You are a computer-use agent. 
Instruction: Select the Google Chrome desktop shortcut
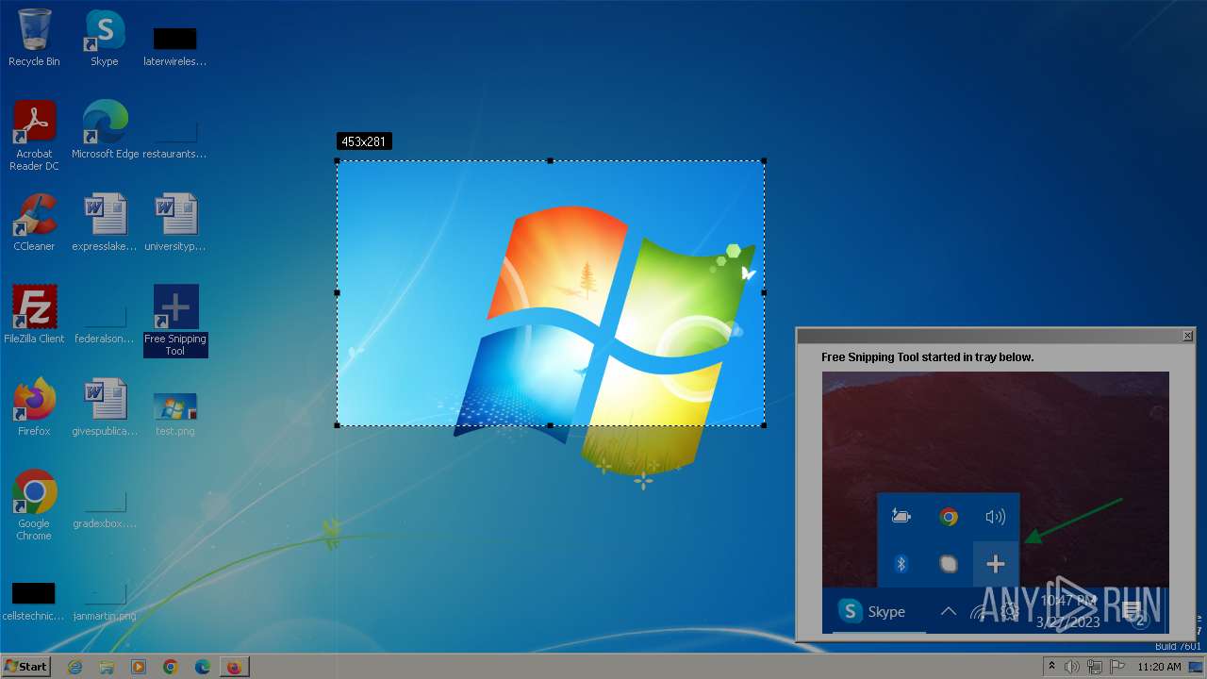click(34, 505)
